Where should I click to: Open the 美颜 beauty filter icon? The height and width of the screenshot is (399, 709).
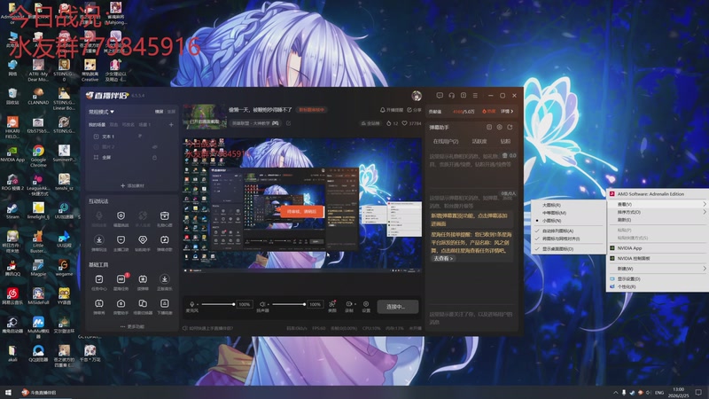tap(332, 304)
